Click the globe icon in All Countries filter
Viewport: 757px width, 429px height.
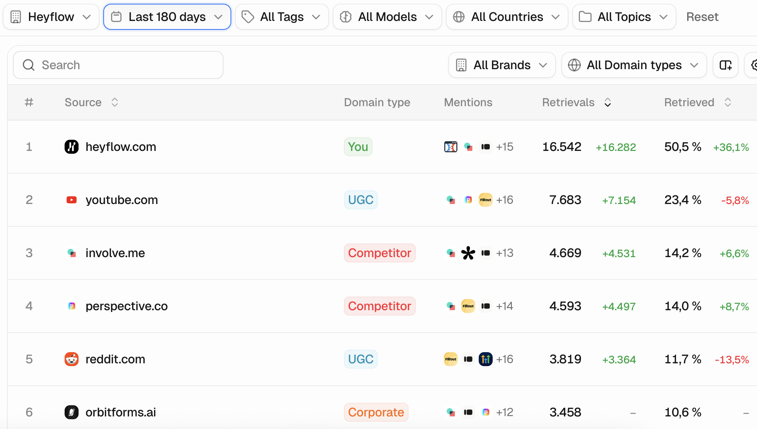point(459,17)
